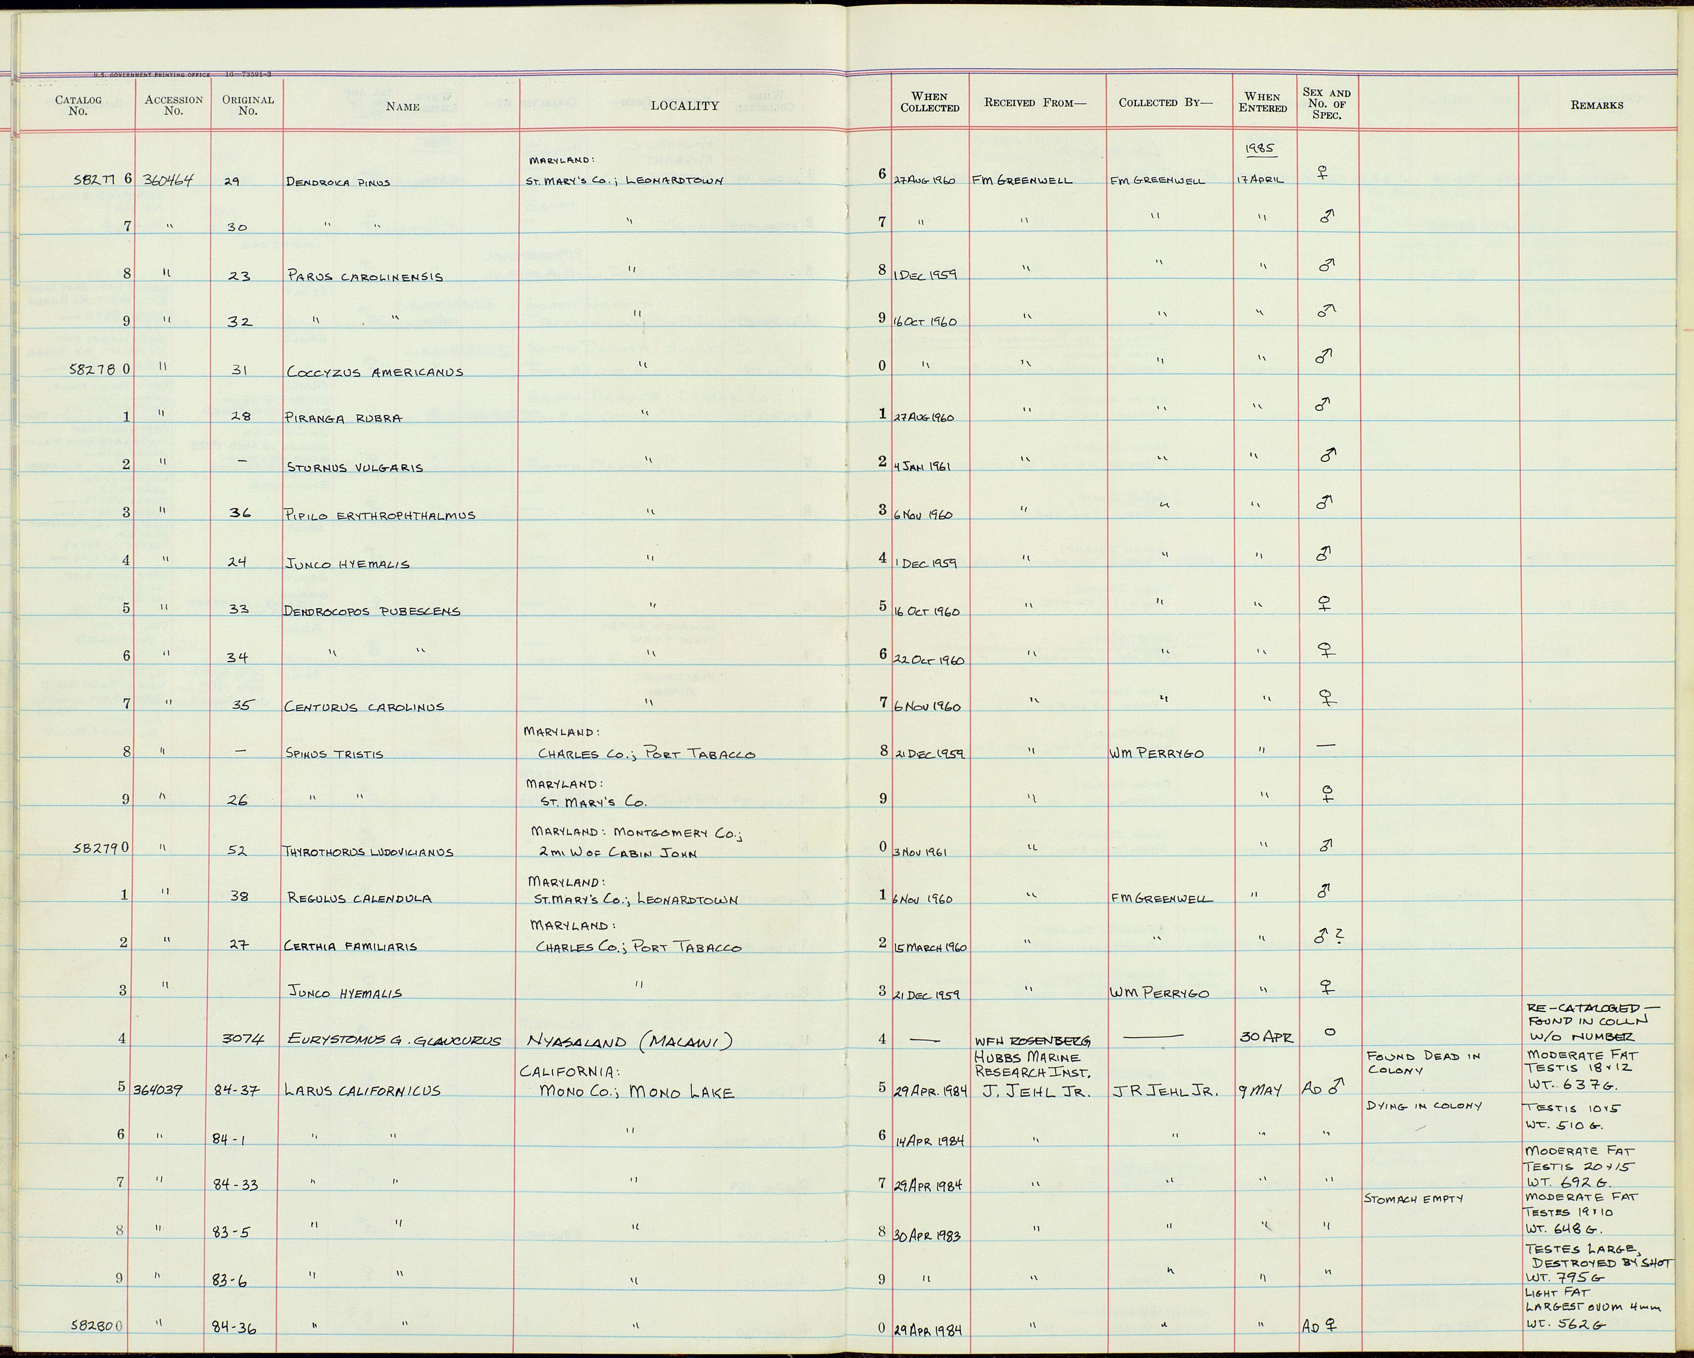This screenshot has width=1694, height=1358.
Task: Select the name 'Centurus carolinus'
Action: [364, 706]
